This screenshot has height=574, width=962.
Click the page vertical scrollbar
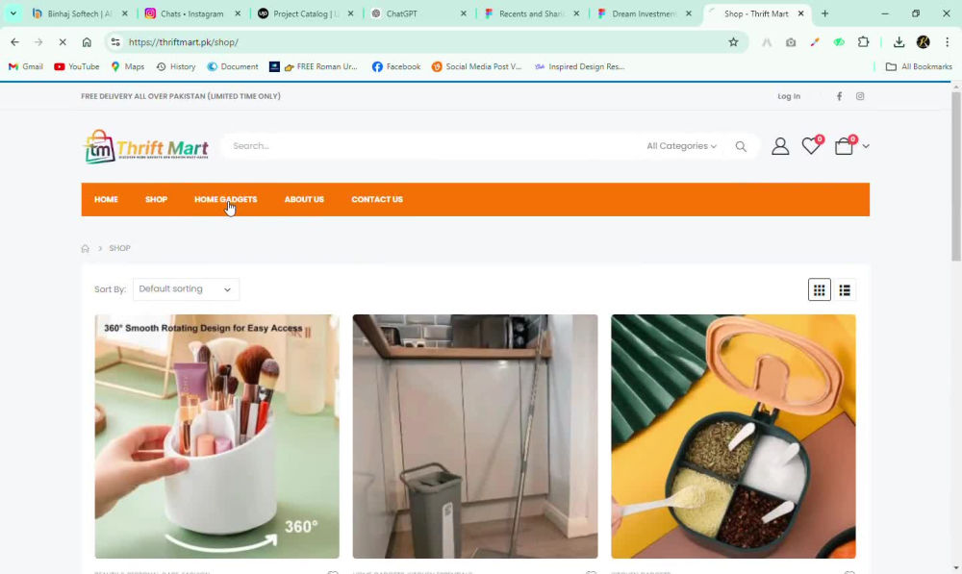[x=956, y=178]
